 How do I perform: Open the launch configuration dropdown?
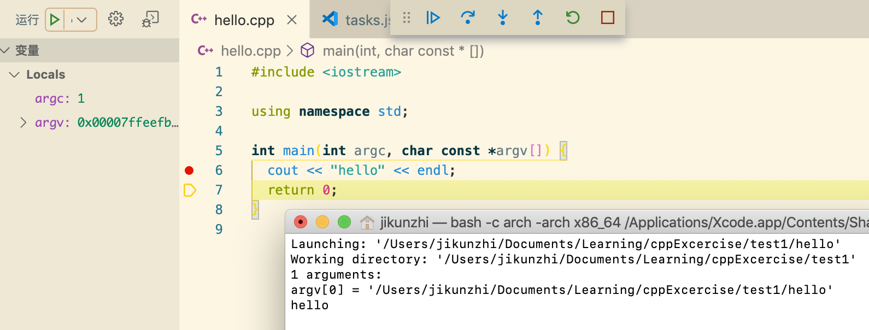coord(82,20)
